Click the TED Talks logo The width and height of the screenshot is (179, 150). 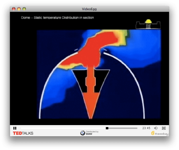tap(23, 133)
